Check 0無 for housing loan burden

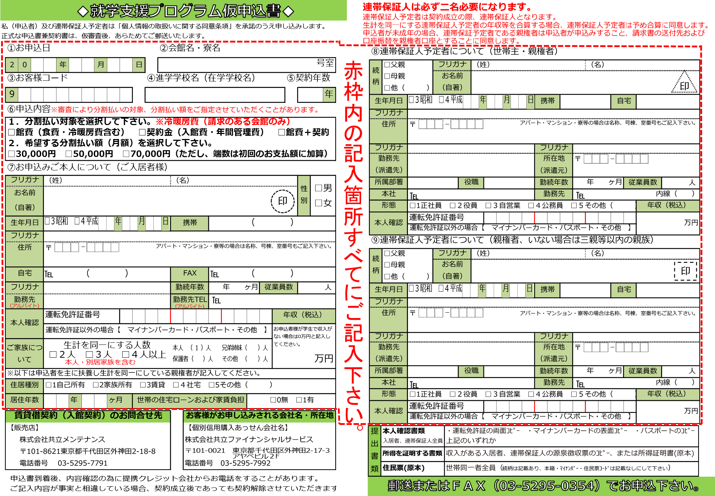pos(273,400)
